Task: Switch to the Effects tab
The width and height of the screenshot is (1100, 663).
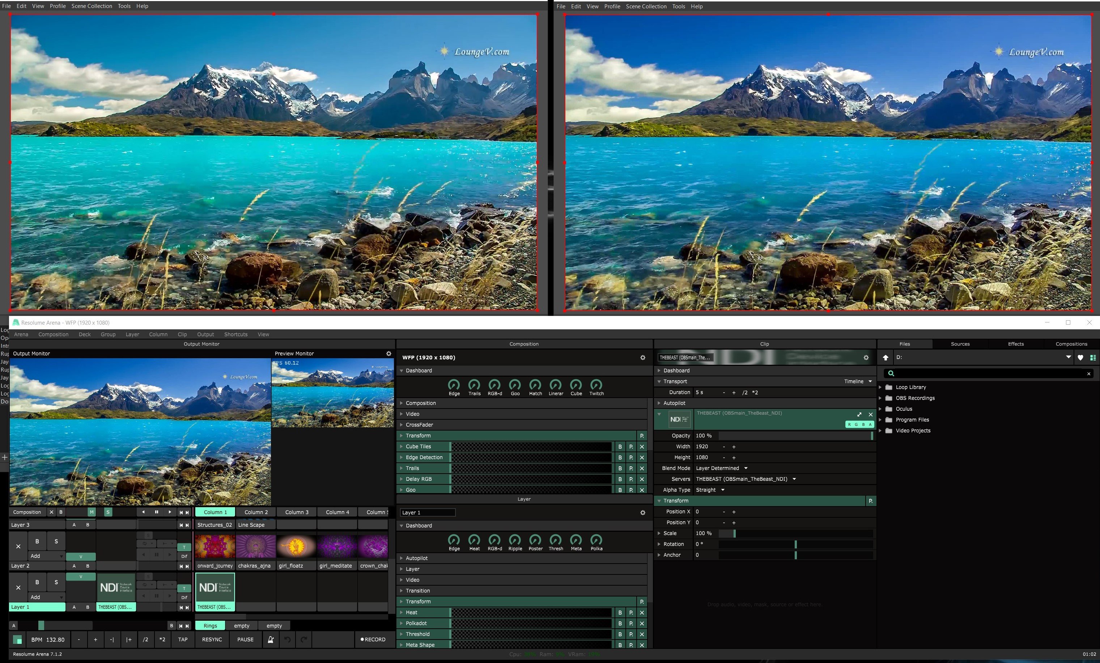Action: pos(1015,344)
